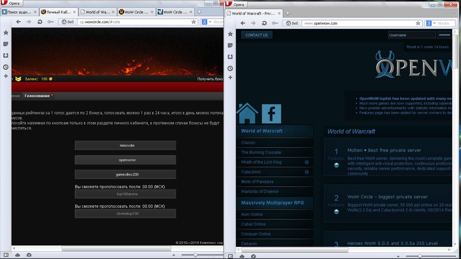
Task: Select the Голосование page tab
Action: [x=37, y=96]
